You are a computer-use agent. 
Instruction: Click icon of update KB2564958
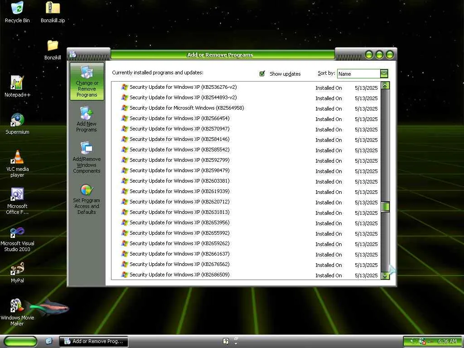(125, 108)
